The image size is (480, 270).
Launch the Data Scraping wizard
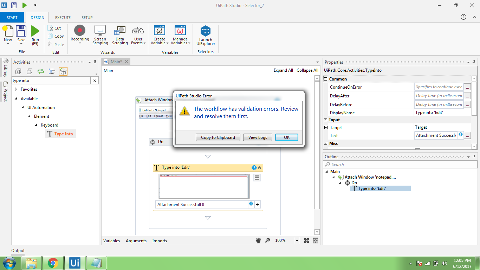coord(120,35)
